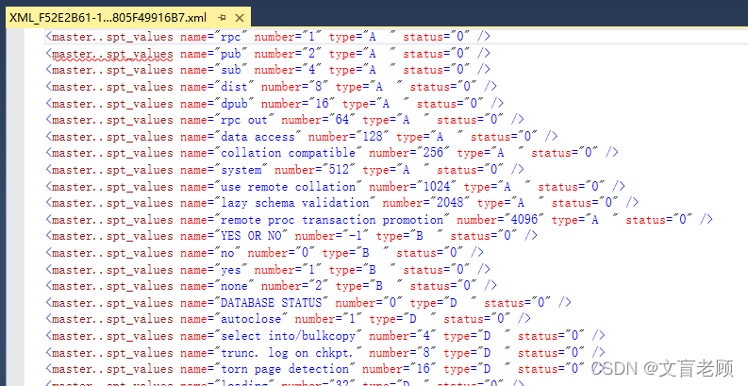Click the name value "rpc out"
The height and width of the screenshot is (386, 748).
click(x=244, y=120)
